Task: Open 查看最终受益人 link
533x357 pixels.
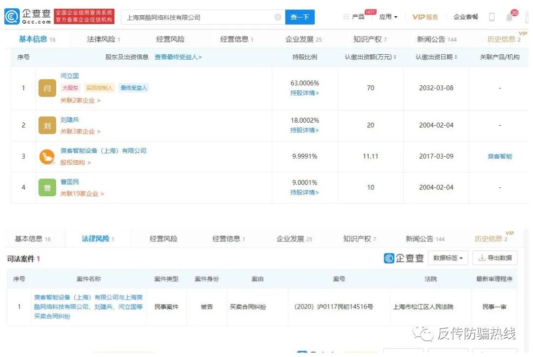Action: point(178,57)
